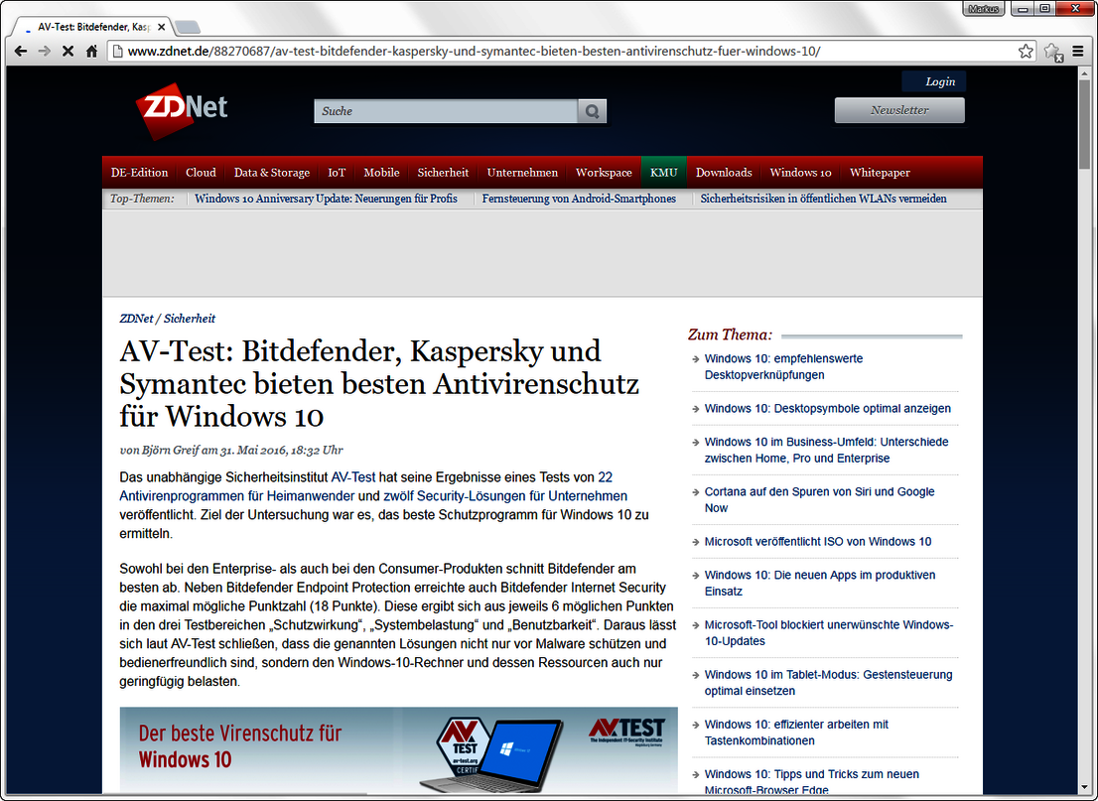Click the browser forward arrow
This screenshot has height=801, width=1098.
[x=44, y=51]
